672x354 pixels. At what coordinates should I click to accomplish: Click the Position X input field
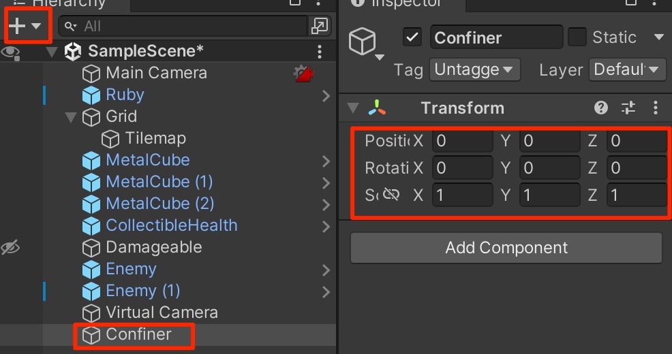(x=463, y=141)
